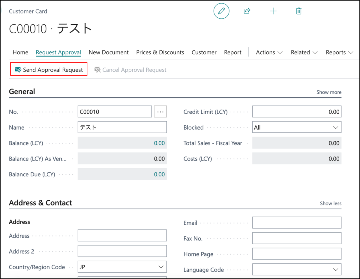
Task: Click the envelope icon on Send Approval Request
Action: pyautogui.click(x=18, y=70)
